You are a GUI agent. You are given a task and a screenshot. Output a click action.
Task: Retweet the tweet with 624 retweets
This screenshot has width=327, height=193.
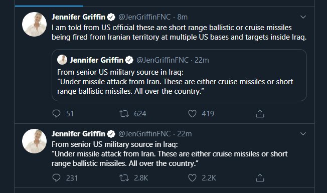(x=124, y=114)
